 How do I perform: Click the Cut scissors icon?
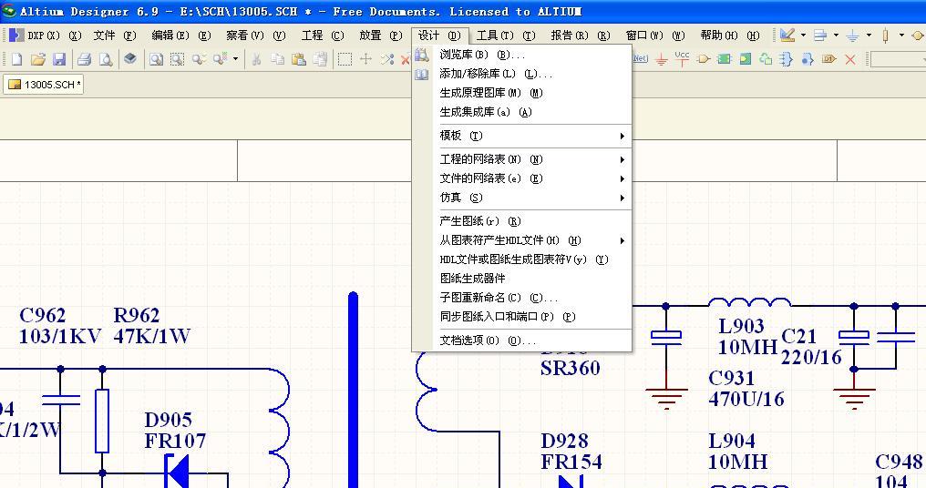point(256,59)
